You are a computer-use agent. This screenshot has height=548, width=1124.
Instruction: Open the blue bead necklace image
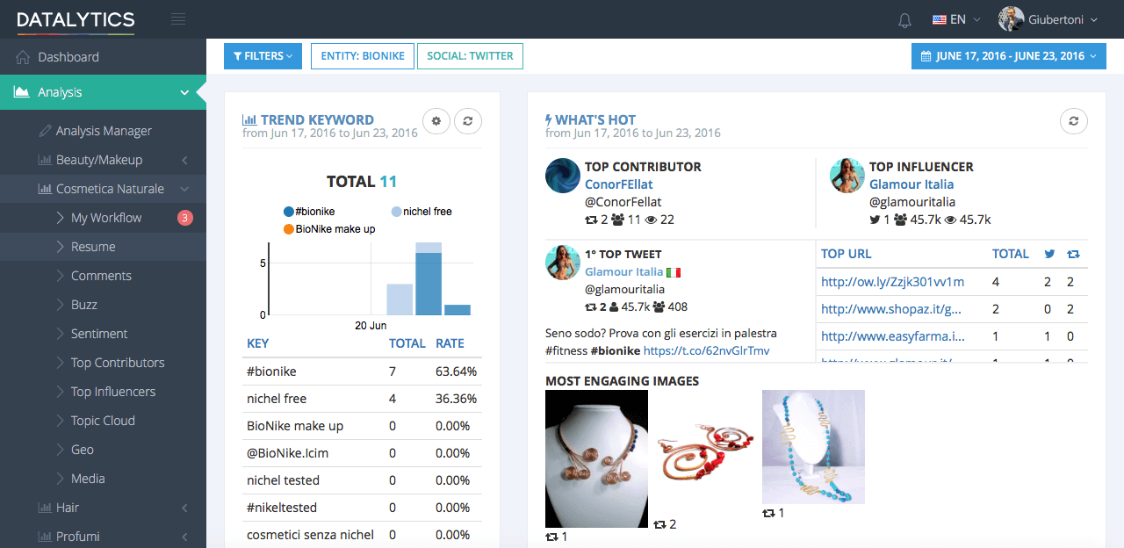pos(813,447)
